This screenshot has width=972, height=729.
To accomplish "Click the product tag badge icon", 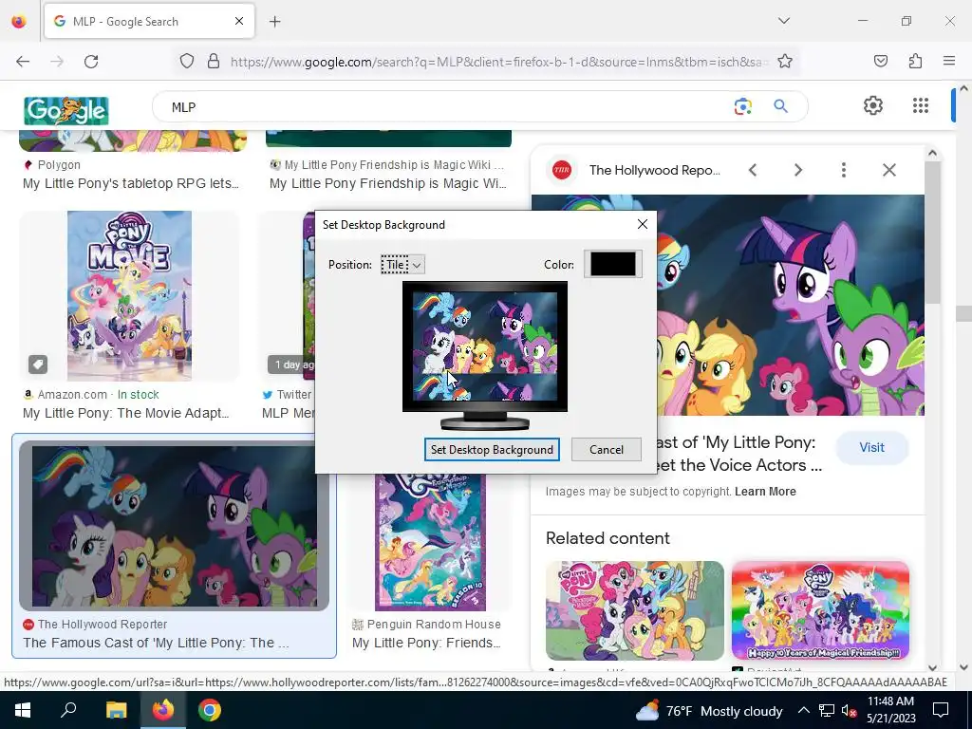I will 38,364.
